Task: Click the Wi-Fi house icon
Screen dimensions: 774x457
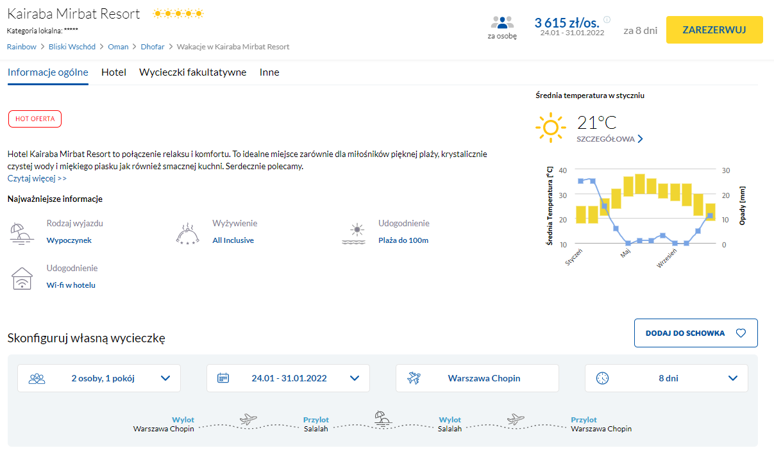Action: (22, 279)
